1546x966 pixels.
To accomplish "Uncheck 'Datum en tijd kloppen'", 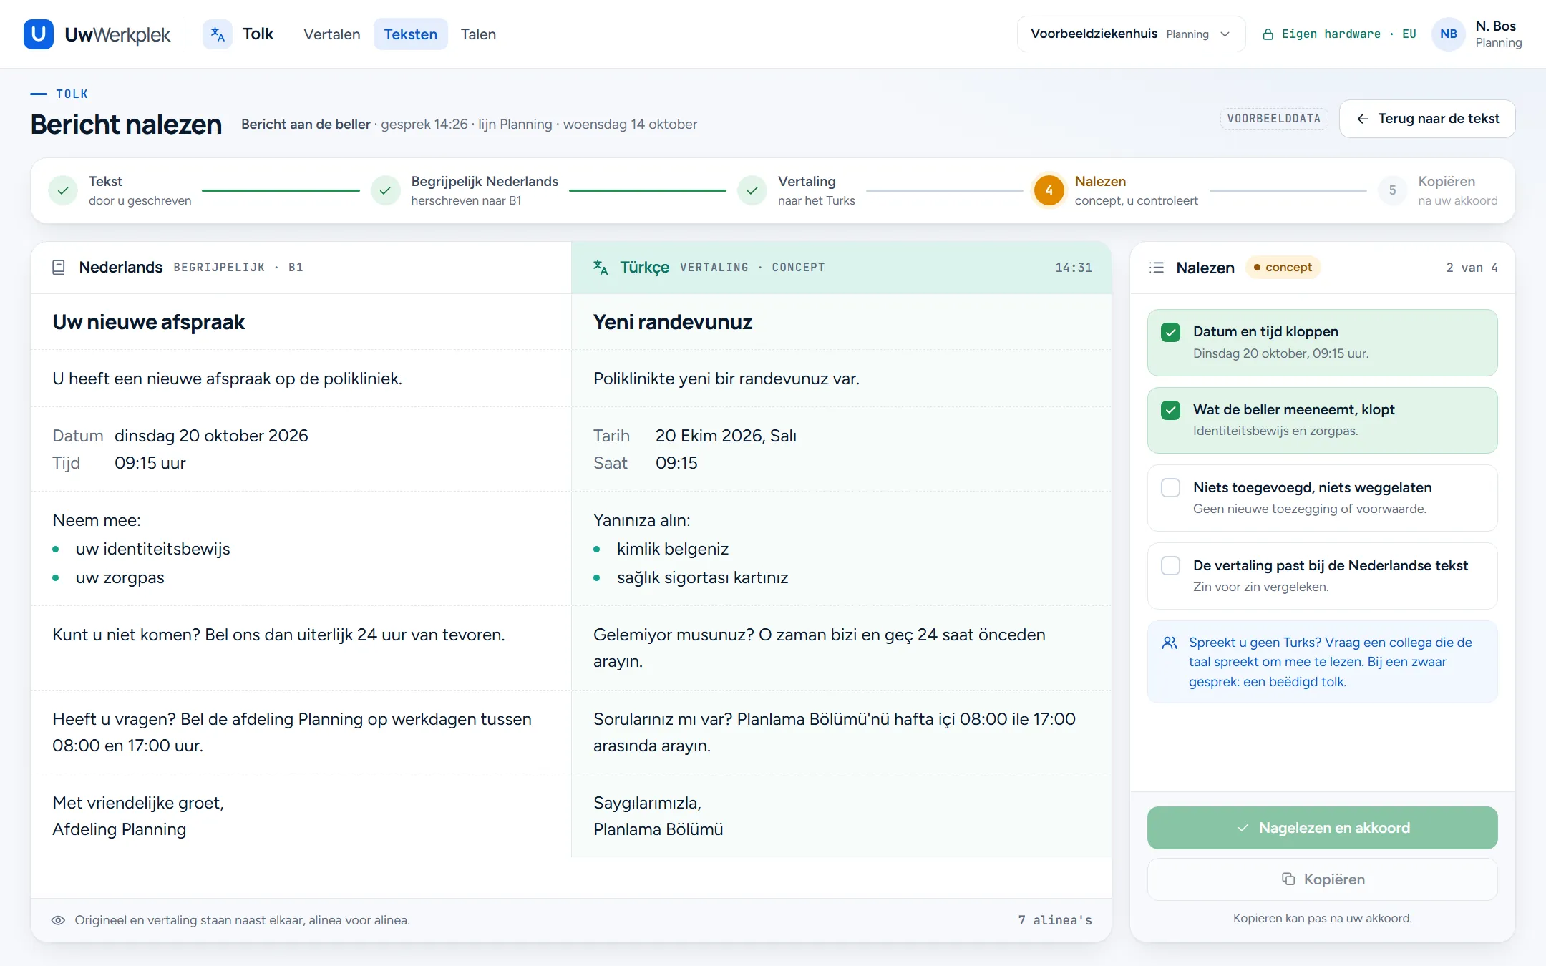I will coord(1170,332).
